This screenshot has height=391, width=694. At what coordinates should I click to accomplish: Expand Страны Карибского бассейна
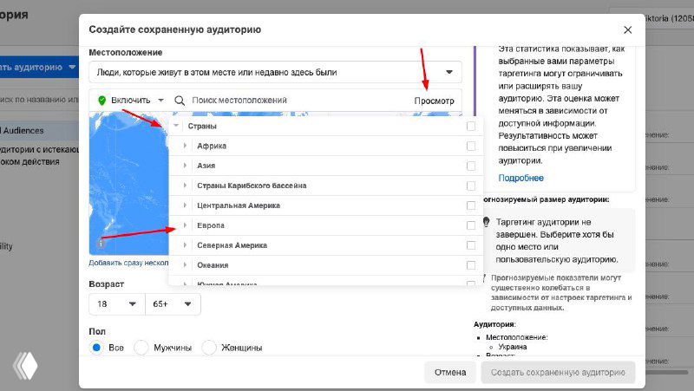[x=185, y=186]
